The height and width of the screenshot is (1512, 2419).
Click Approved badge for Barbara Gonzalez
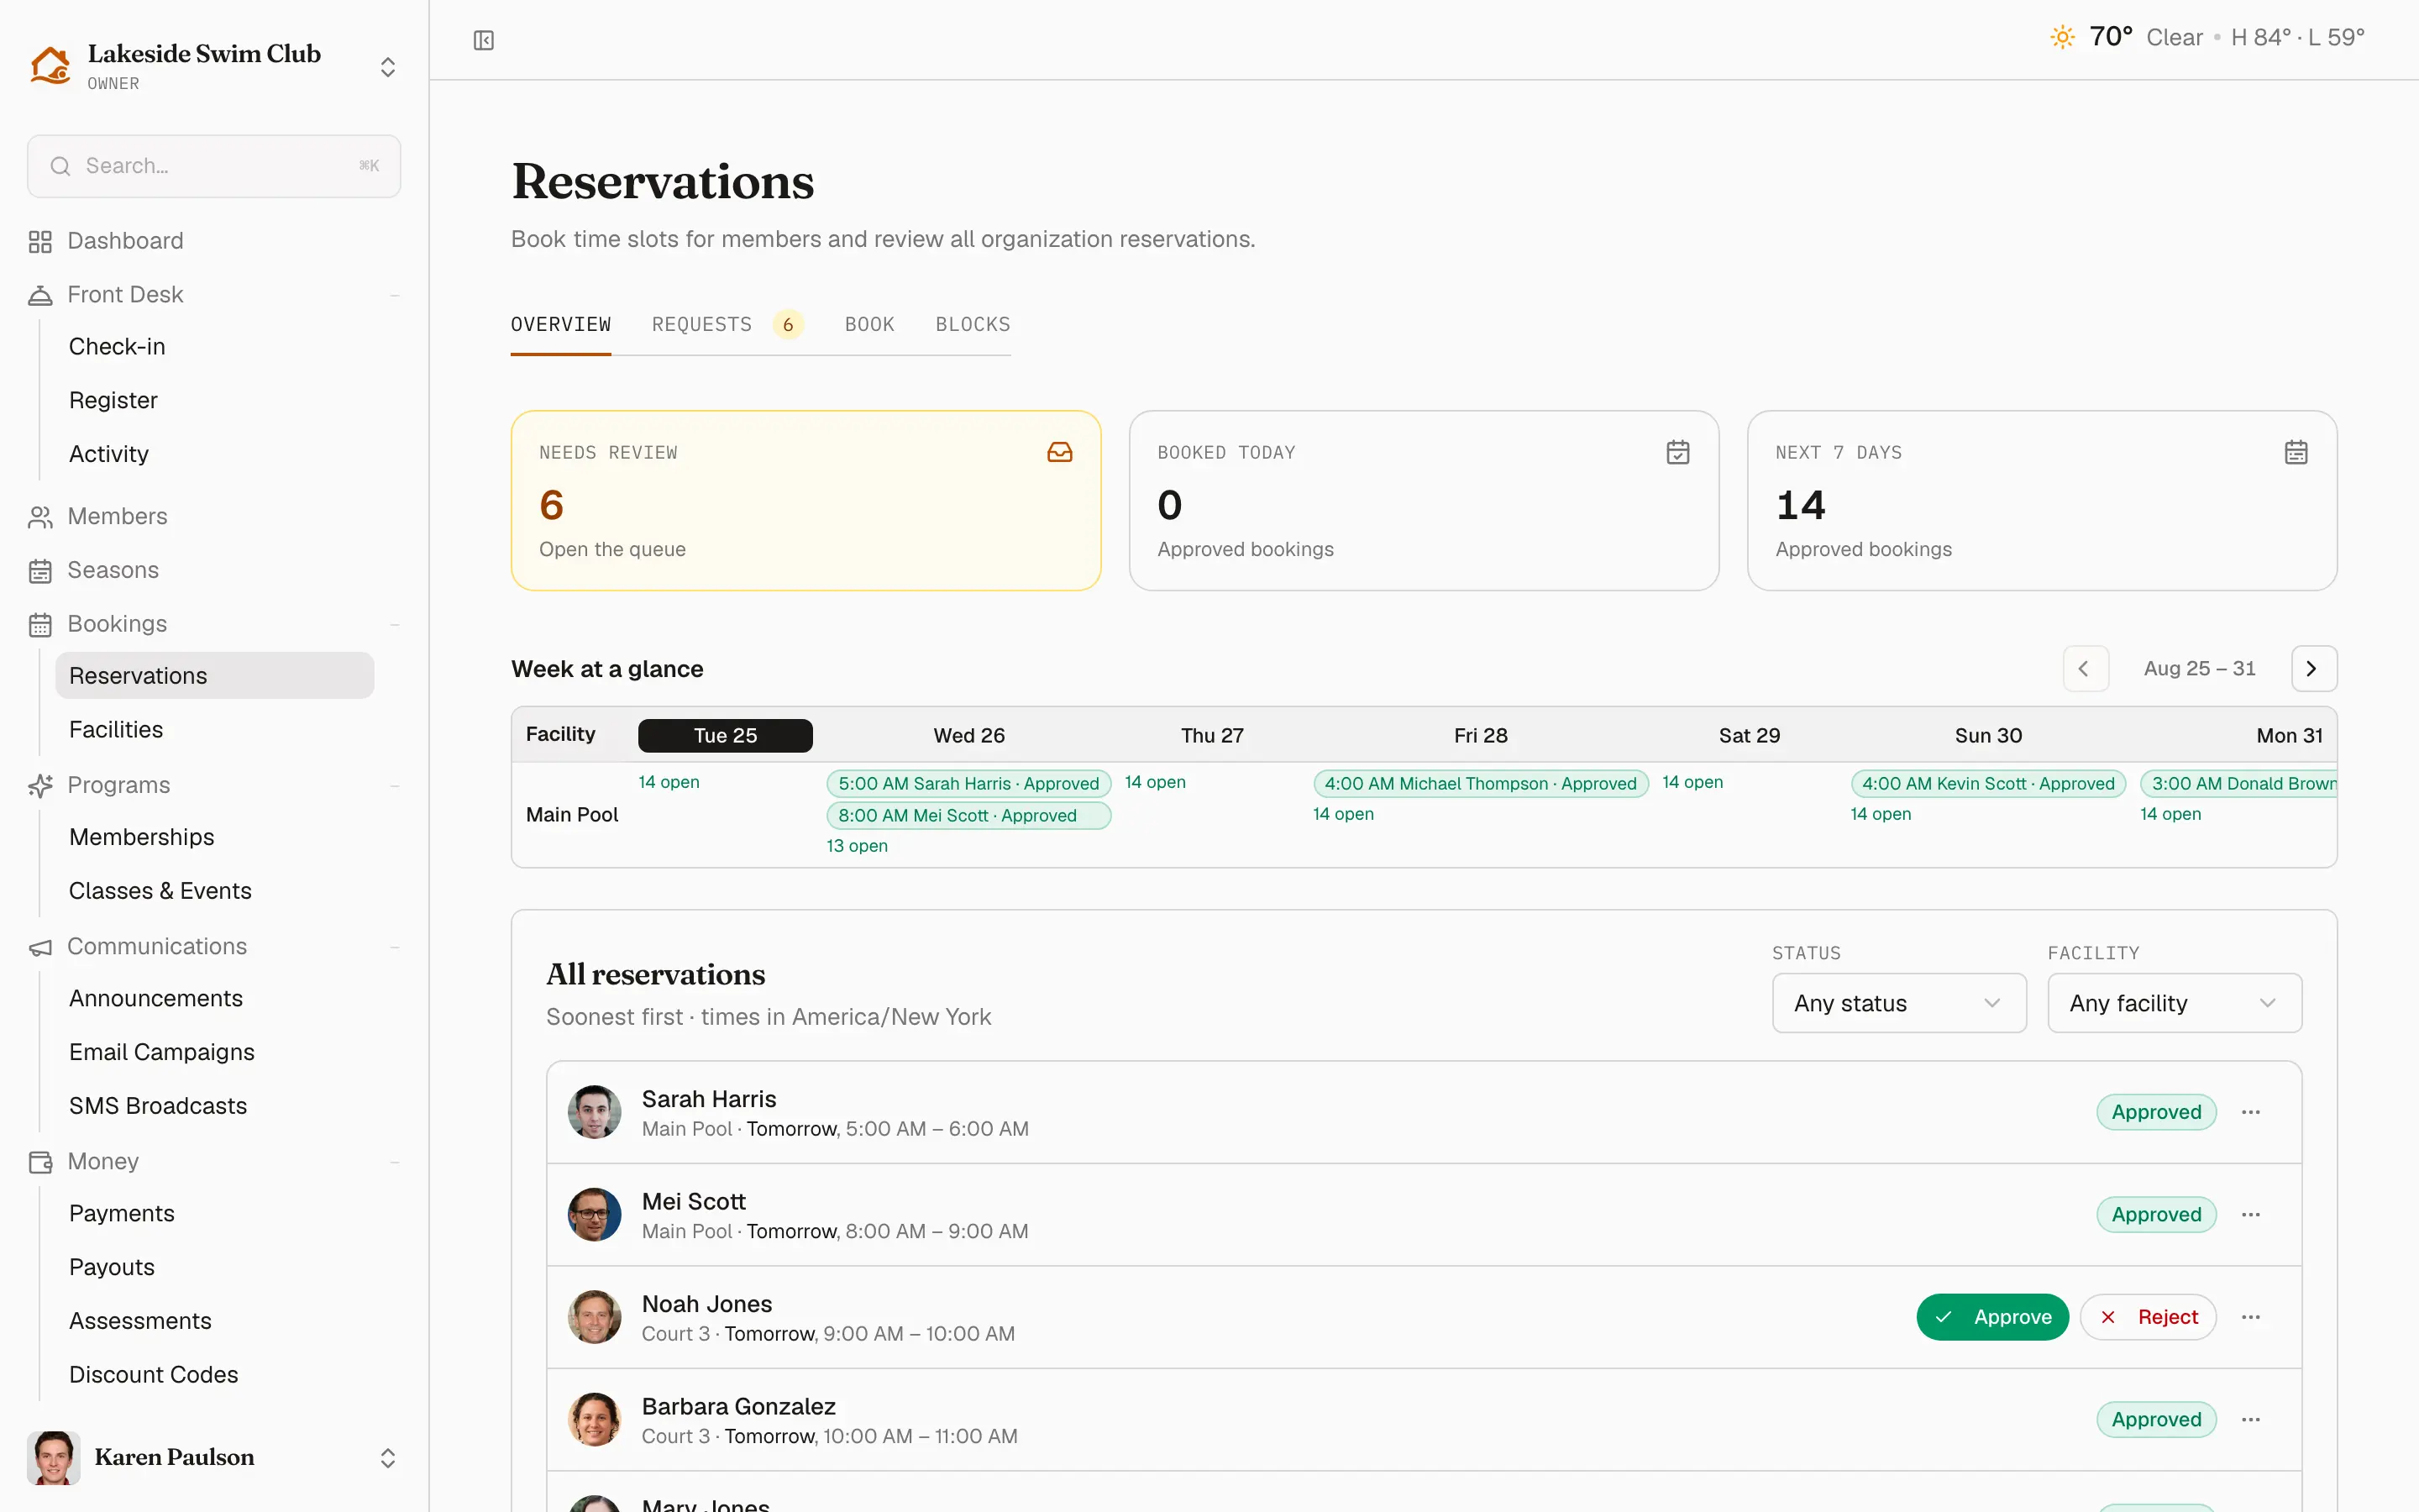pyautogui.click(x=2156, y=1420)
